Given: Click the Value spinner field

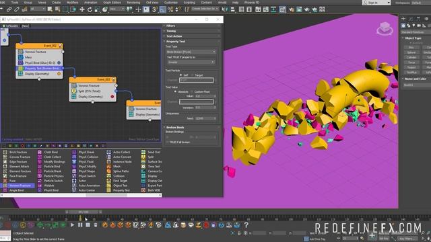Looking at the screenshot, I should pyautogui.click(x=205, y=96).
